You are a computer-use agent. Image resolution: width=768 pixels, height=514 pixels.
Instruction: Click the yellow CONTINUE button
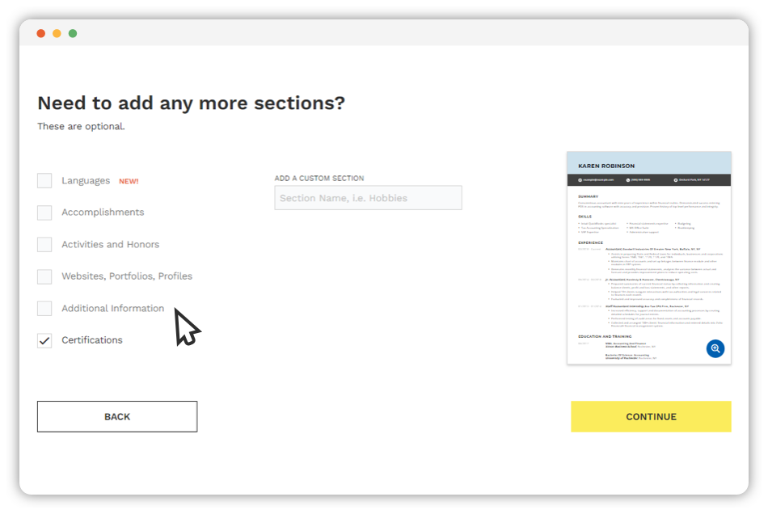651,416
